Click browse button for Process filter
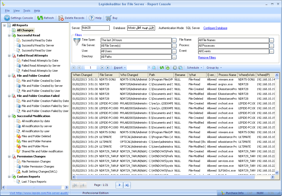Image resolution: width=282 pixels, height=196 pixels. 272,46
